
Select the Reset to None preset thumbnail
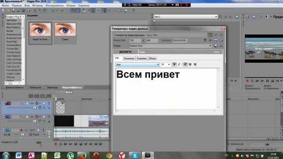point(40,33)
